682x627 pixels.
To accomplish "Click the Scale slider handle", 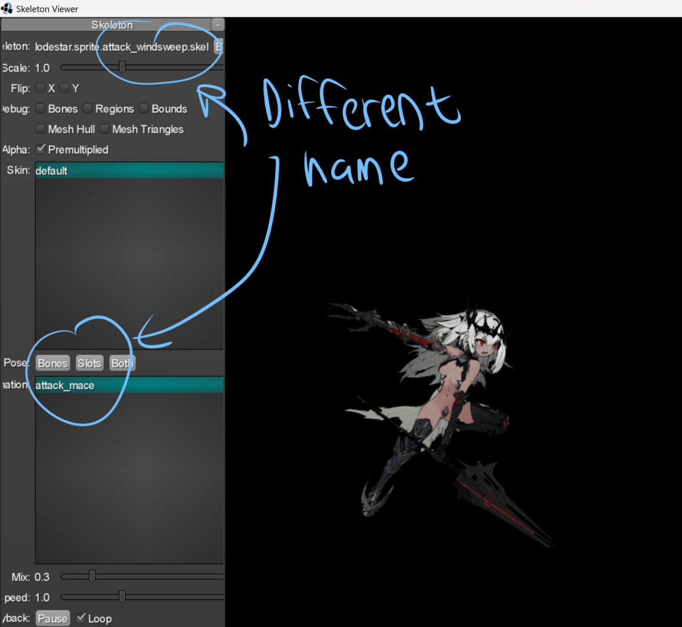I will click(x=122, y=67).
